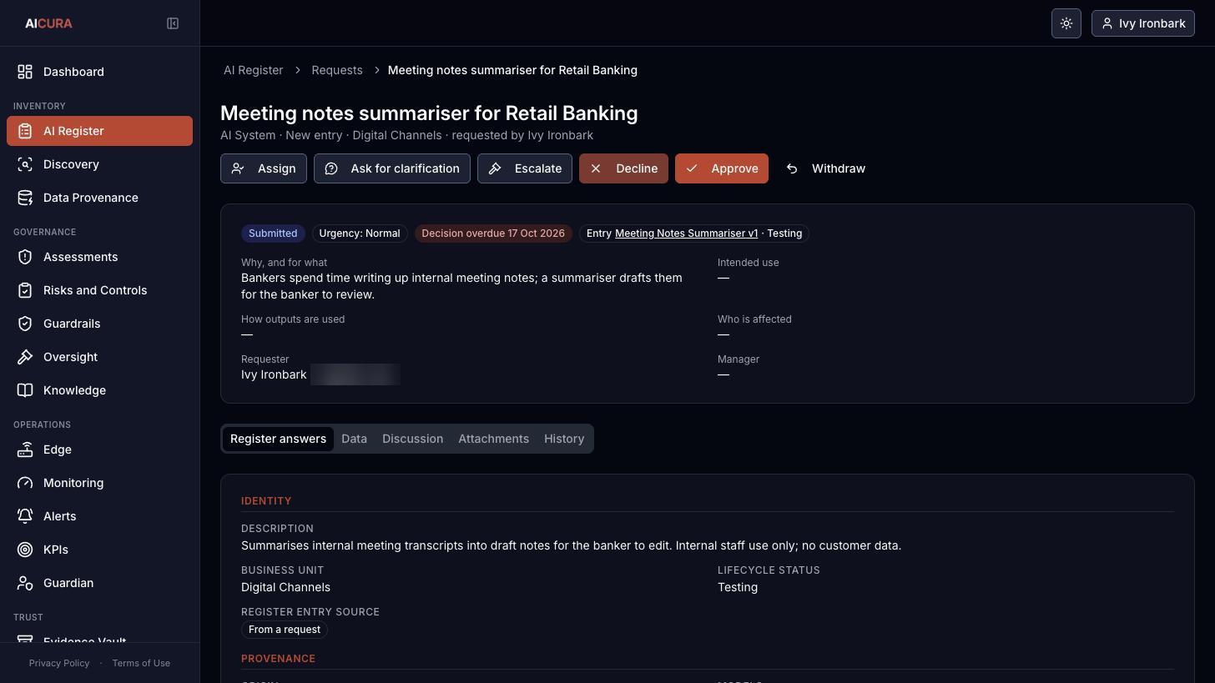Screen dimensions: 1215x683
Task: Toggle light theme with the sun icon
Action: 1066,23
